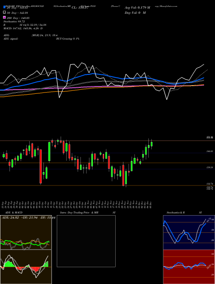Click the blue 20 Day legend swatch
215x284 pixels.
click(x=4, y=7)
